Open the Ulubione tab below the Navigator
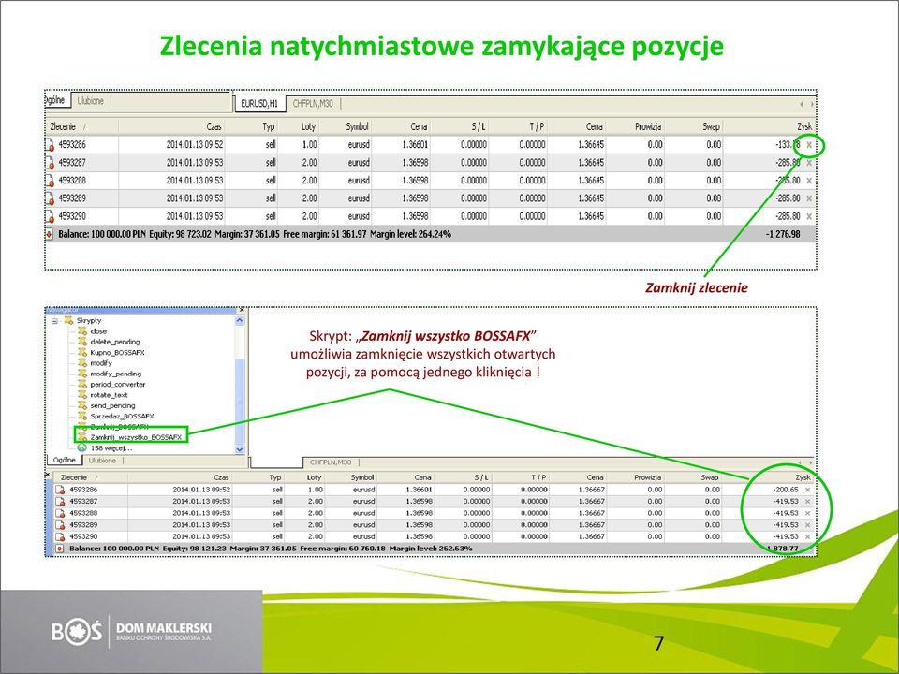Viewport: 899px width, 674px height. [102, 461]
